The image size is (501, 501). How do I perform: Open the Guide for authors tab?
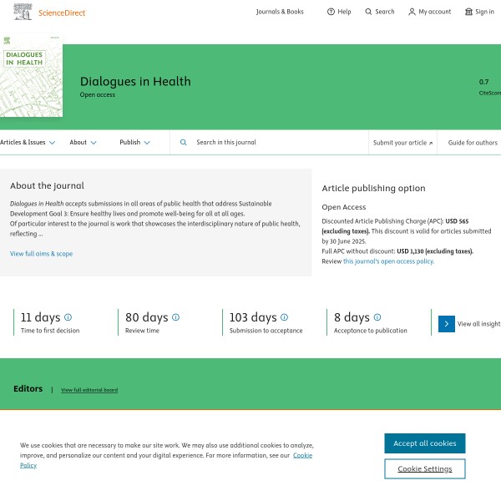click(473, 143)
